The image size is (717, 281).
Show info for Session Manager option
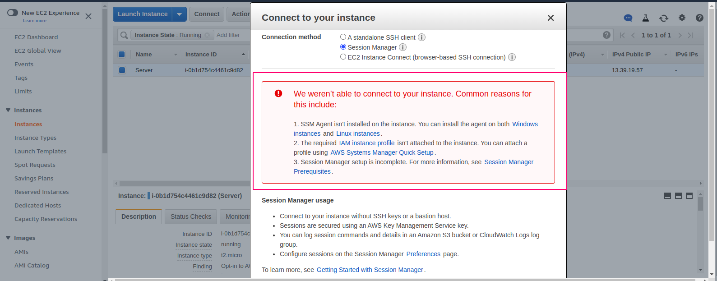click(x=403, y=47)
